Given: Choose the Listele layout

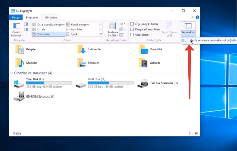Looking at the screenshot, I should tap(39, 29).
